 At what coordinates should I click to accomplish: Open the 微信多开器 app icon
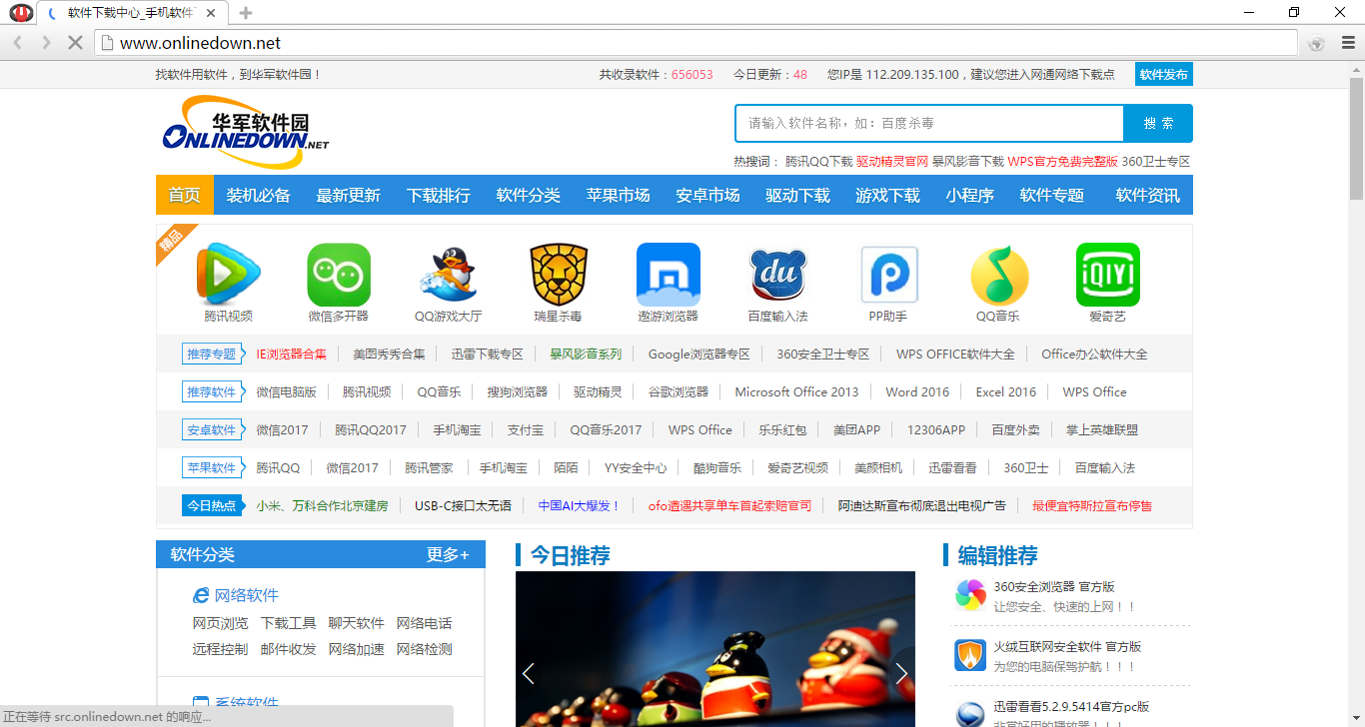coord(339,275)
